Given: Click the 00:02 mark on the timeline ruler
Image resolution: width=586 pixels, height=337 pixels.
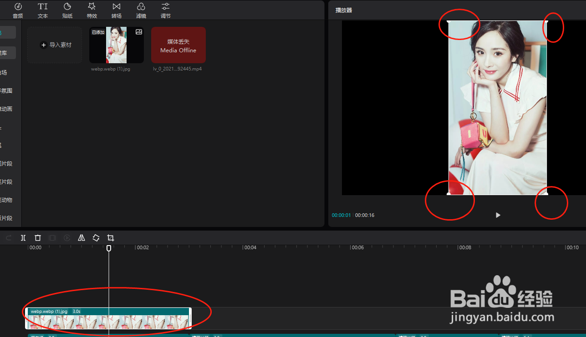Looking at the screenshot, I should pos(143,248).
